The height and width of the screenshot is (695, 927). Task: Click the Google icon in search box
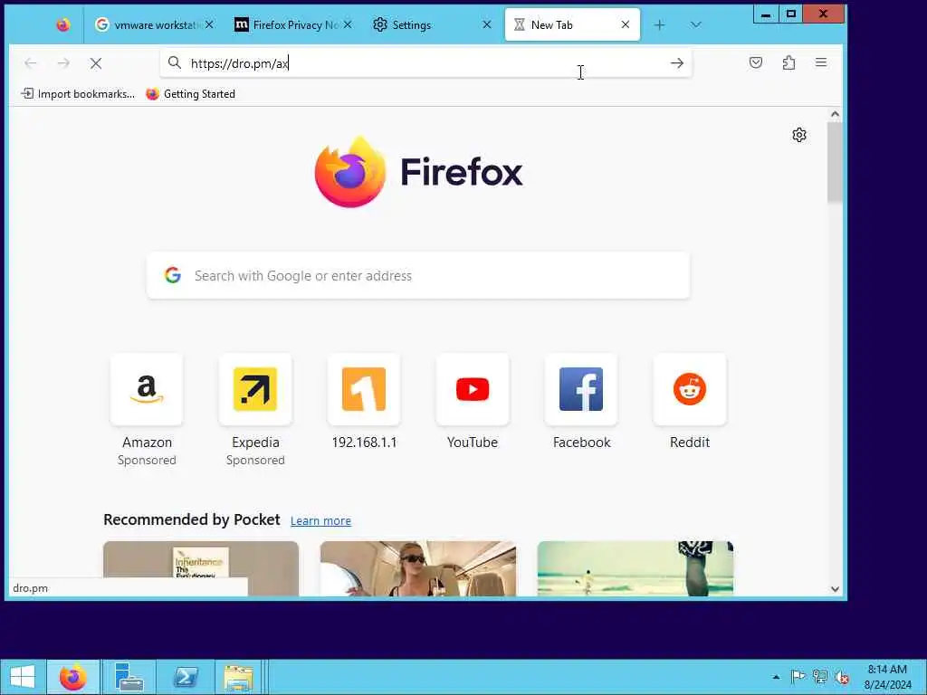173,275
